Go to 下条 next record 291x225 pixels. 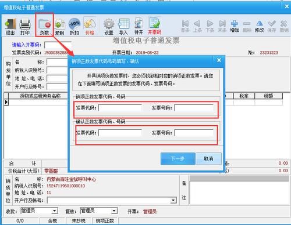(210, 26)
